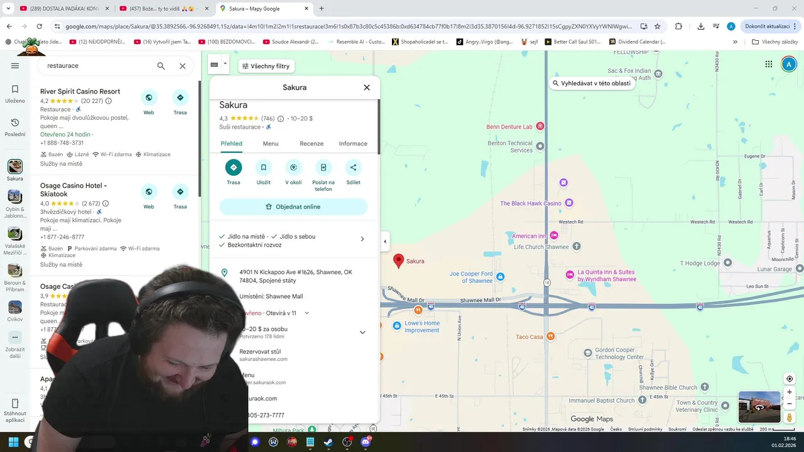This screenshot has width=804, height=452.
Task: Click Sdílet share icon
Action: (353, 168)
